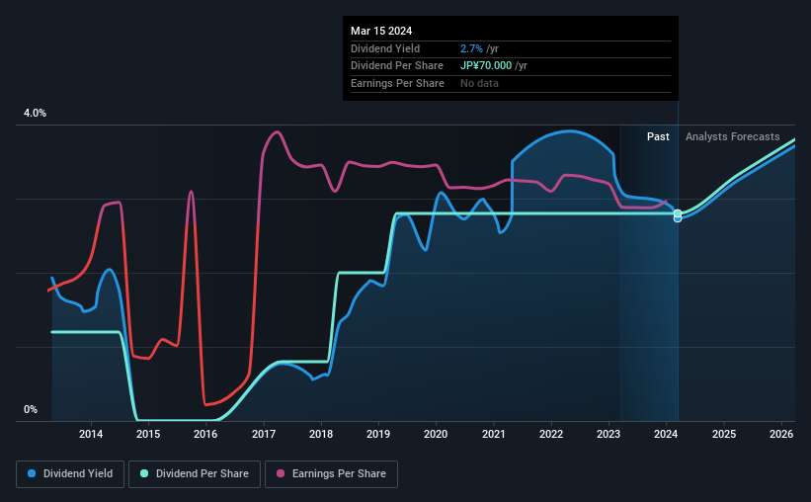
Task: Click the Past section label
Action: (658, 136)
